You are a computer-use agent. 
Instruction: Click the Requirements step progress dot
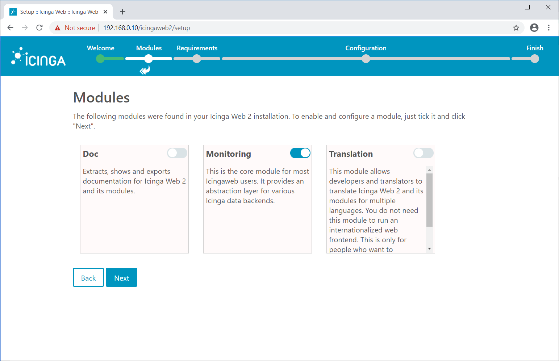click(197, 59)
